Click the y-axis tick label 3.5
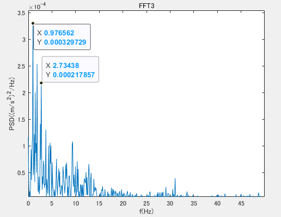281x217 pixels. tap(21, 13)
